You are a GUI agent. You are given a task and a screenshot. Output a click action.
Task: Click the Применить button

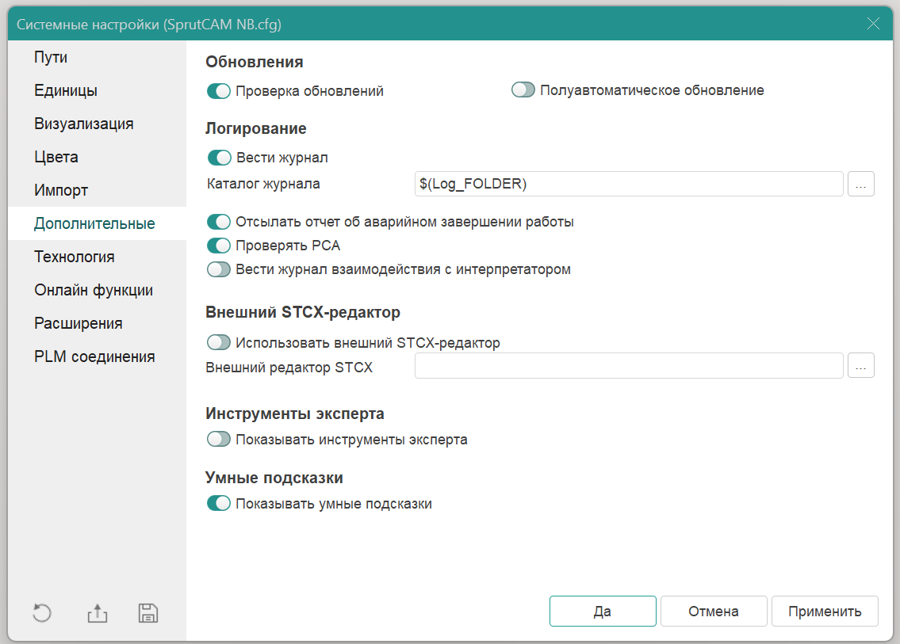[825, 612]
